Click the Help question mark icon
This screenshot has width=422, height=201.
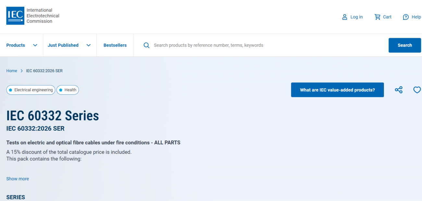(x=406, y=17)
